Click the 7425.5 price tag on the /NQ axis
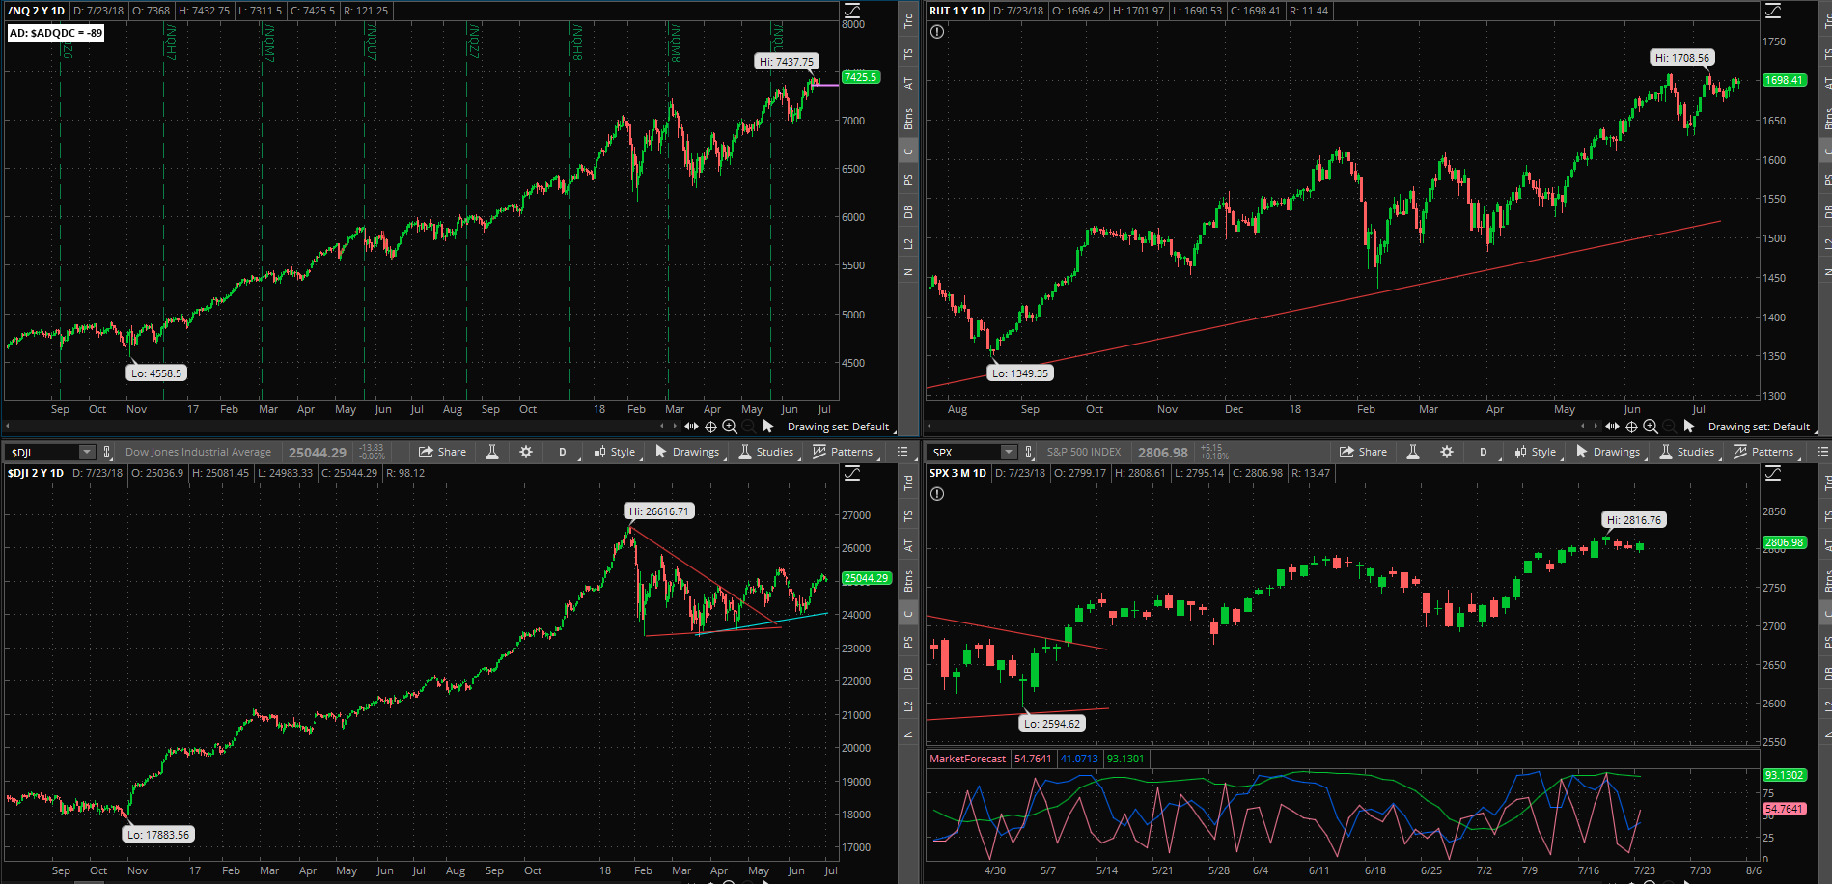1832x884 pixels. coord(861,77)
